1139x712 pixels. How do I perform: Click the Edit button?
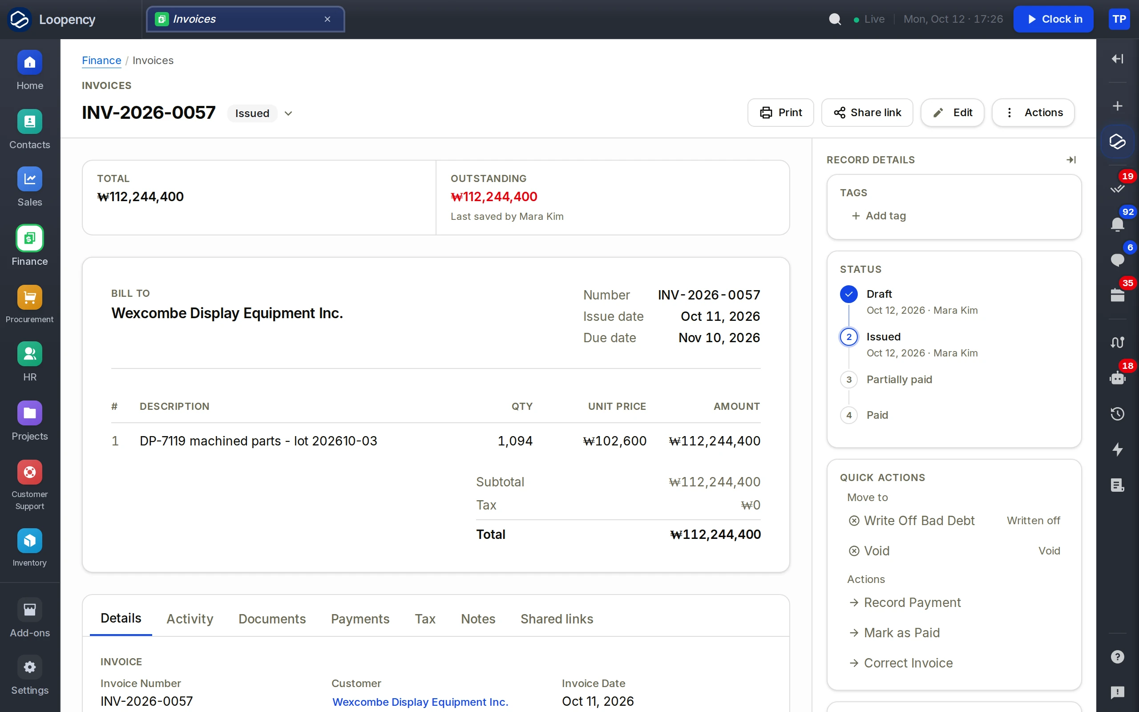click(x=952, y=113)
